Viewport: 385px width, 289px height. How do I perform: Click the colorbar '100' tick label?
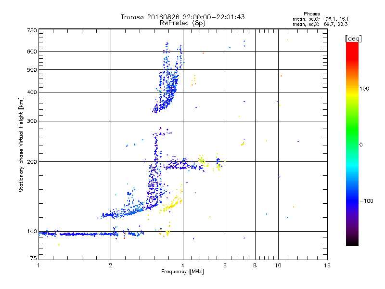click(x=364, y=89)
